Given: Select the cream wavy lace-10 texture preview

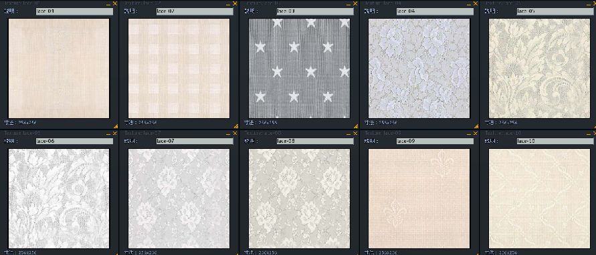Looking at the screenshot, I should click(539, 198).
